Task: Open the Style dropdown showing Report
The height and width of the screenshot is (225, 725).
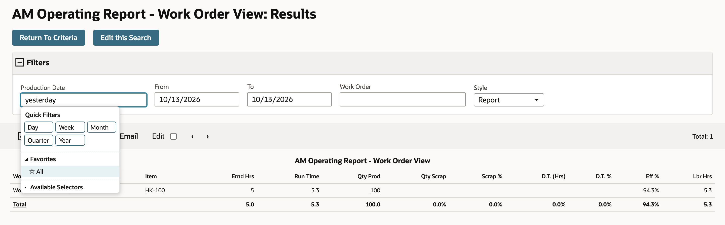Action: point(509,100)
